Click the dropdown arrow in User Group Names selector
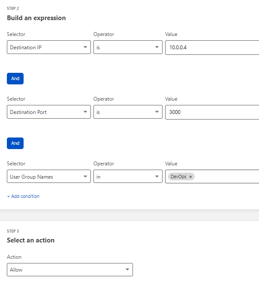Image resolution: width=259 pixels, height=287 pixels. point(85,176)
